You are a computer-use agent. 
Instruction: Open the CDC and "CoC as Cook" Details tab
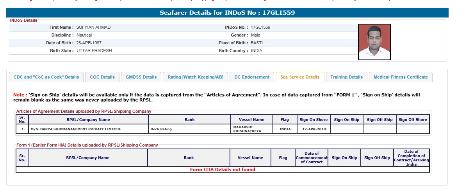click(x=46, y=77)
